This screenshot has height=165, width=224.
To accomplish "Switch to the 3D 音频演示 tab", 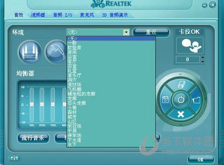I will click(115, 15).
